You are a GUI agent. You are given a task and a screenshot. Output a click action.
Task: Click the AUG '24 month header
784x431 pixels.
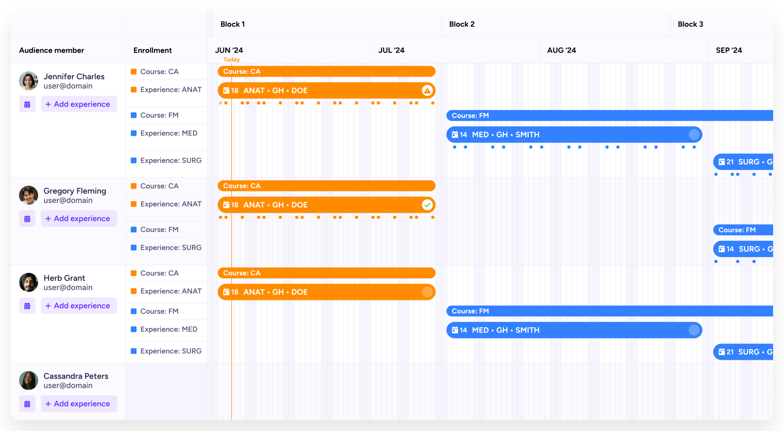562,50
